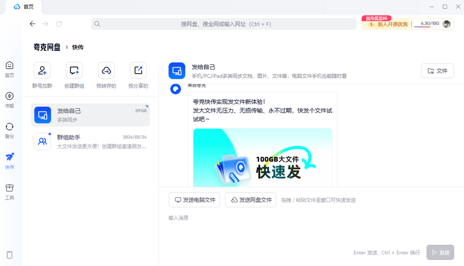Click 夸克快传实现发文件新体验 message text

click(229, 102)
